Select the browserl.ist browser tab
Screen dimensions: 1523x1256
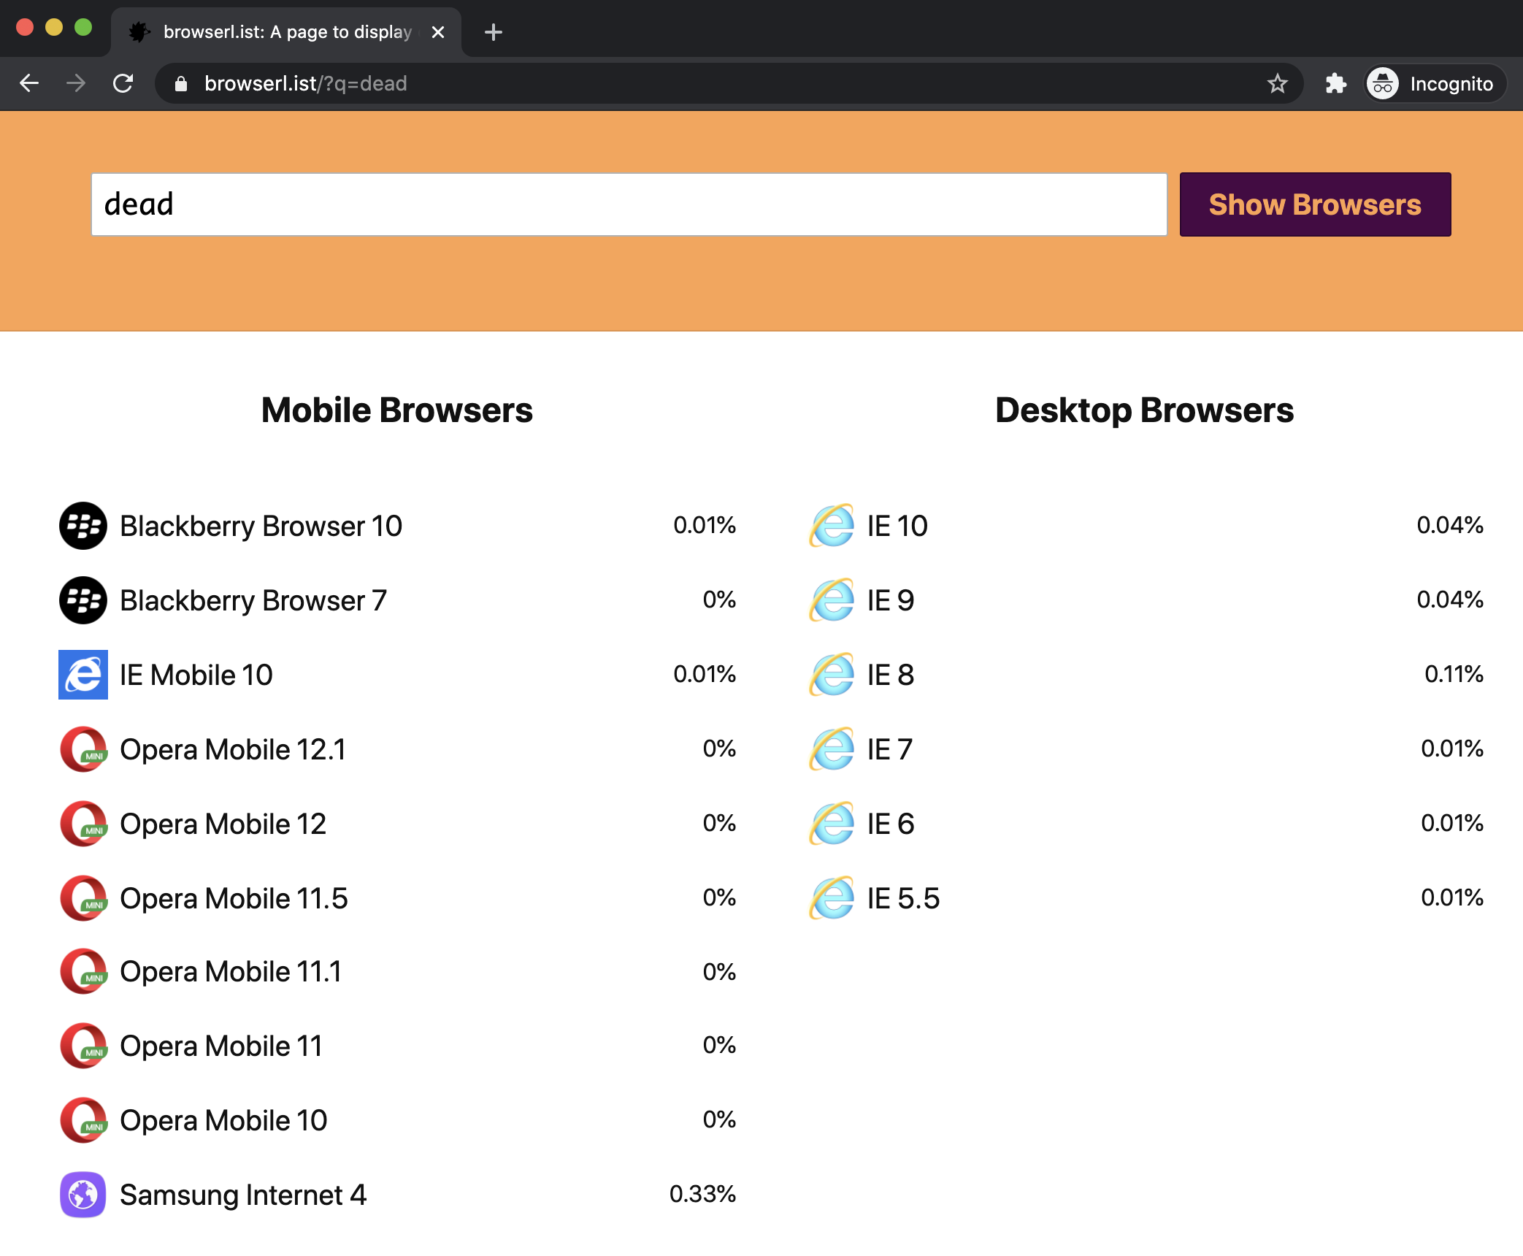pos(286,32)
